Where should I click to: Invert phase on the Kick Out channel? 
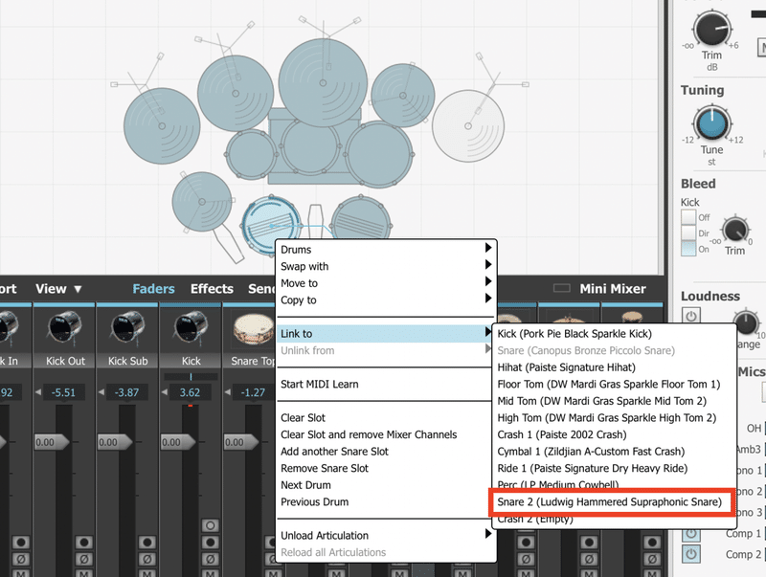84,559
